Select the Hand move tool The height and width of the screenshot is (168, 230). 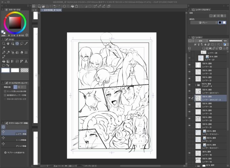pyautogui.click(x=8, y=44)
